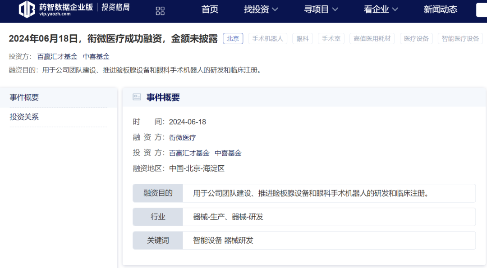Image resolution: width=487 pixels, height=268 pixels.
Task: Click the 事件概要 header card icon
Action: [x=137, y=97]
